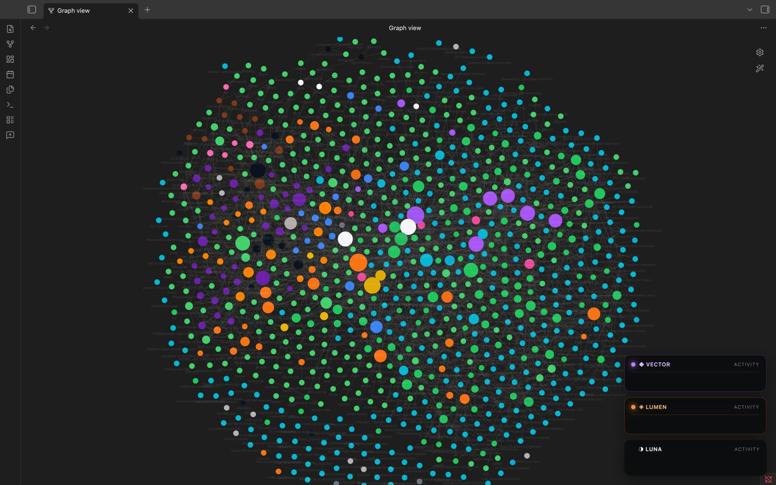Open graph view from the left ribbon

coord(10,44)
